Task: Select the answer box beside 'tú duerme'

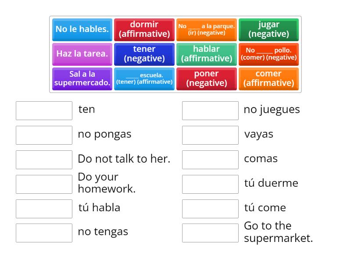Action: 210,184
